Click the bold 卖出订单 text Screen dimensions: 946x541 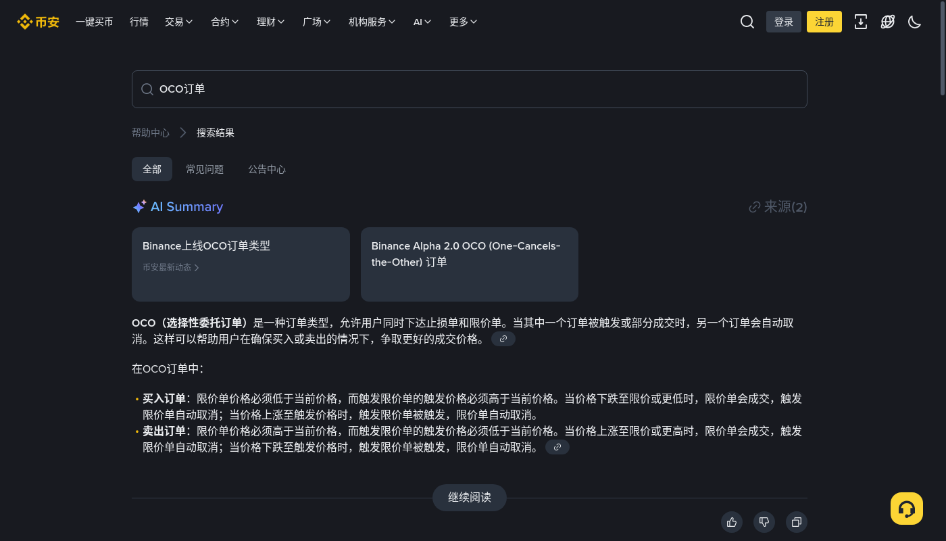tap(164, 431)
